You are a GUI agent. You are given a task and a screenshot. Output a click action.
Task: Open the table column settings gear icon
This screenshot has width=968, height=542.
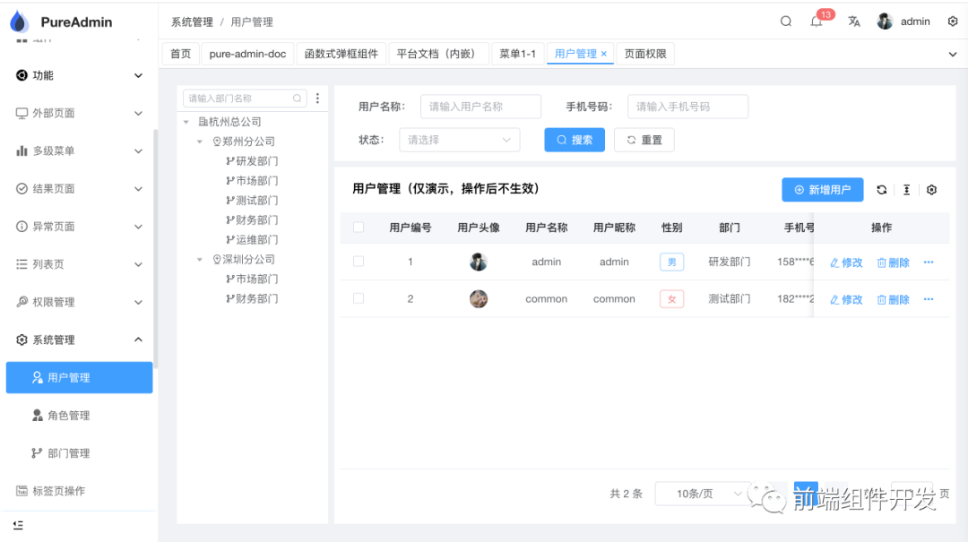(929, 190)
